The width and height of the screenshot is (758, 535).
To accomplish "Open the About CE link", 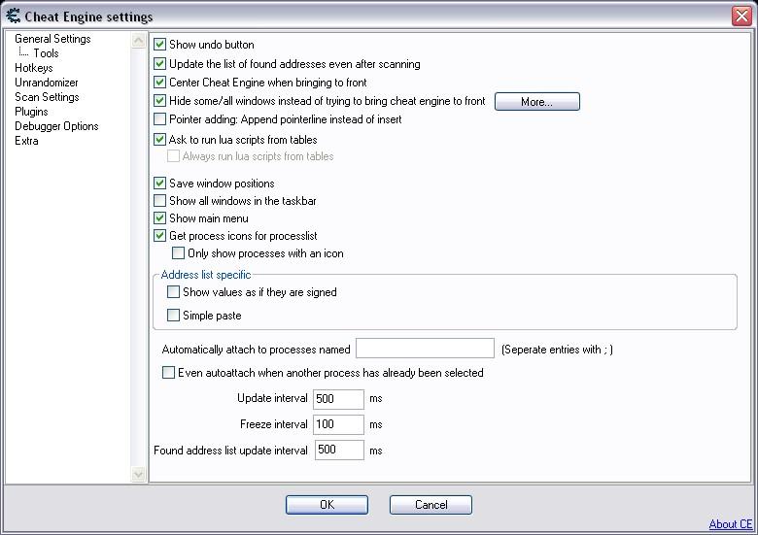I will pos(731,524).
